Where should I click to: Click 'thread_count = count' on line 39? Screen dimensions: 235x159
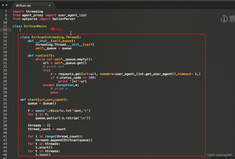[x=47, y=129]
